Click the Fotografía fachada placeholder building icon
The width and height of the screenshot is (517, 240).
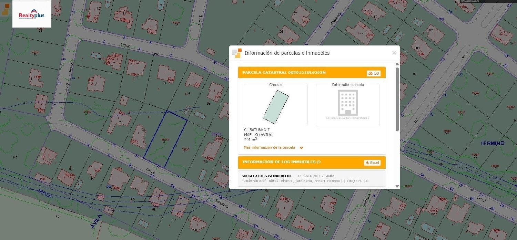point(347,103)
